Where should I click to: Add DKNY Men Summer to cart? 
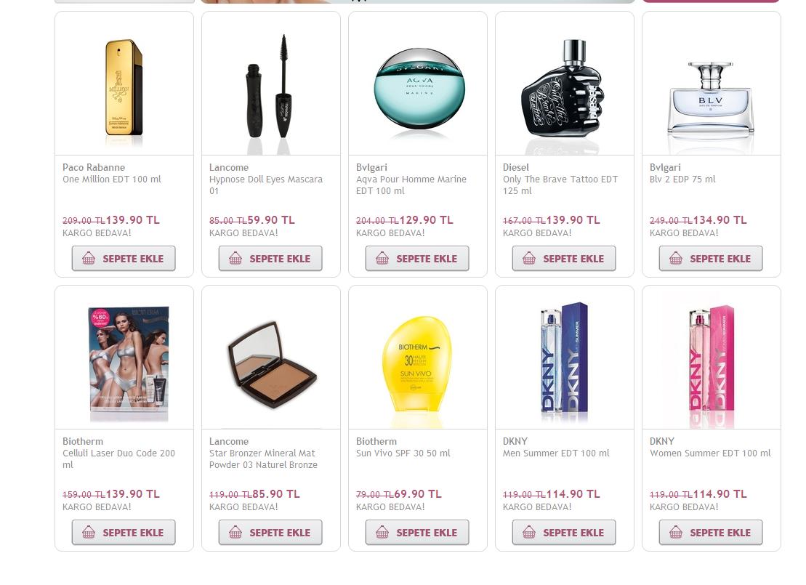pos(564,533)
